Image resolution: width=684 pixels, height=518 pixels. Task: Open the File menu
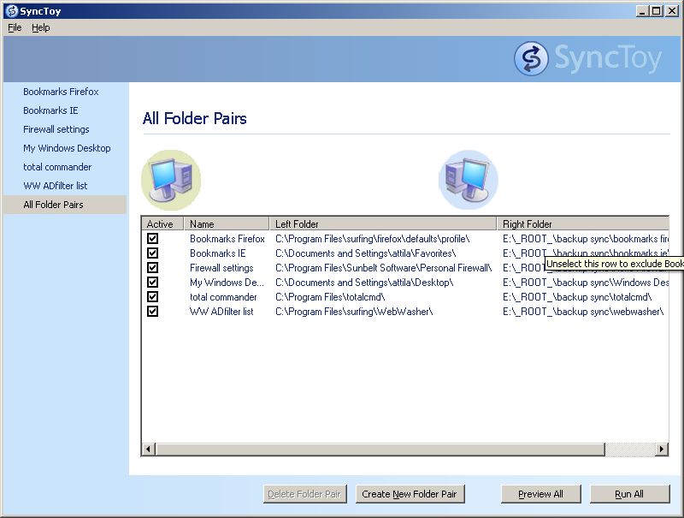(x=15, y=27)
